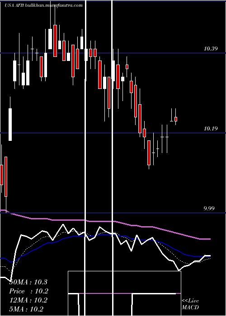The height and width of the screenshot is (316, 226).
Task: Click the 9.99 price level label
Action: tap(209, 209)
